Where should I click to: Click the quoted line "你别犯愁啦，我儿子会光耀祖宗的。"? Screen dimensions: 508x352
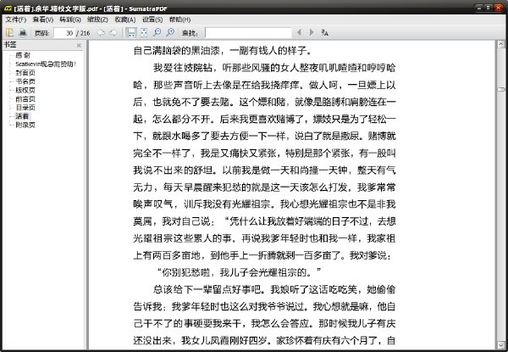(x=239, y=272)
